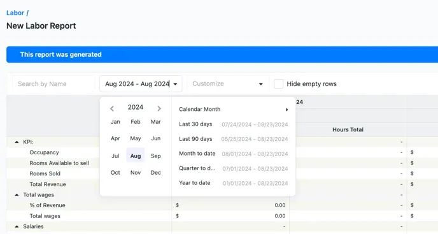Image resolution: width=438 pixels, height=234 pixels.
Task: Select highlighted Aug month
Action: 136,156
